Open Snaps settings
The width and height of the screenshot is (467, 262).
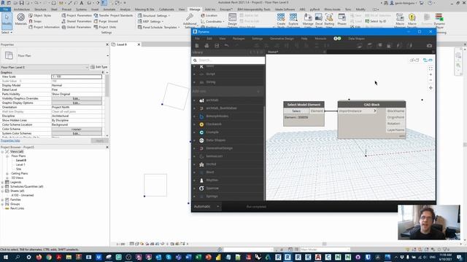35,21
